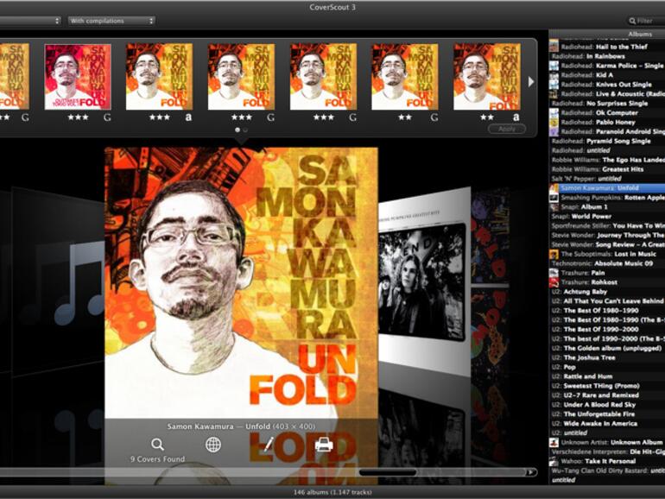
Task: Switch to the first page dot of cover results
Action: point(237,129)
